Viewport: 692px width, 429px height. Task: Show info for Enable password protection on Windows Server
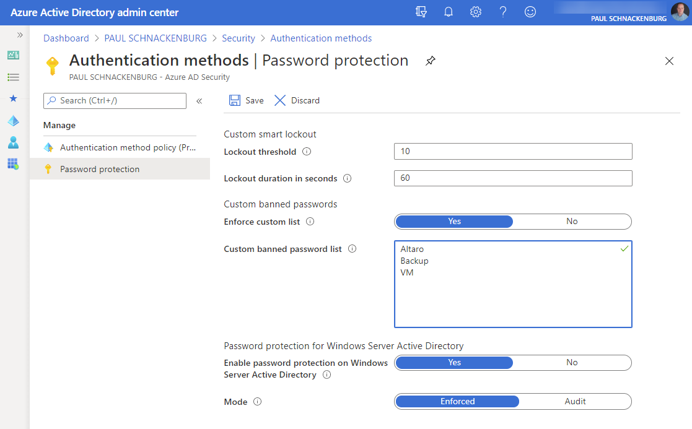click(x=326, y=375)
